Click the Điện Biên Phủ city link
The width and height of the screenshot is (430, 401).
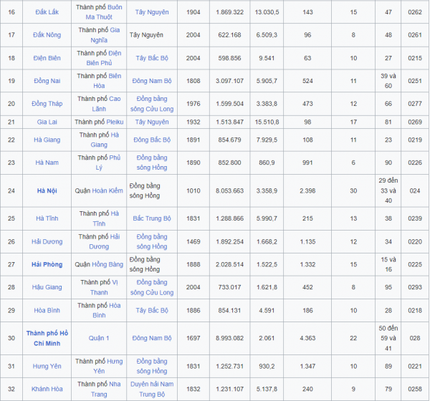click(x=104, y=58)
